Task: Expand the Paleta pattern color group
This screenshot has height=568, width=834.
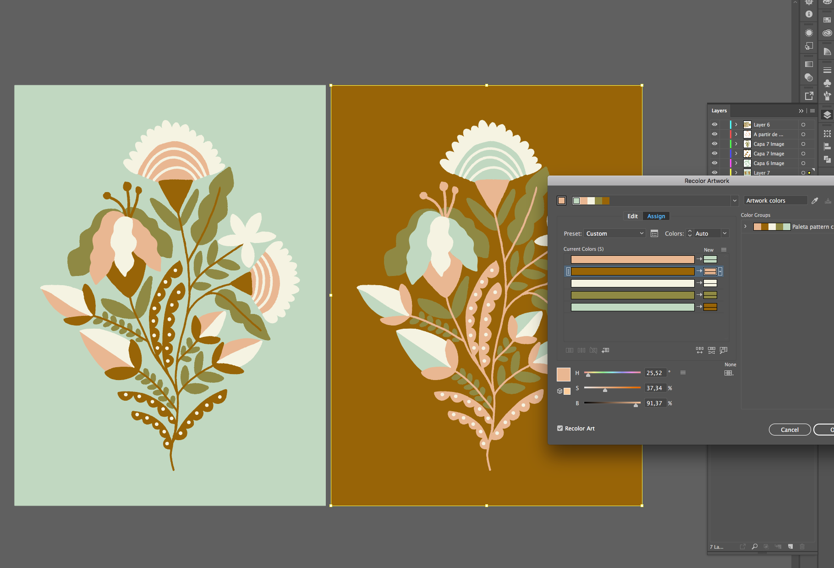Action: 746,226
